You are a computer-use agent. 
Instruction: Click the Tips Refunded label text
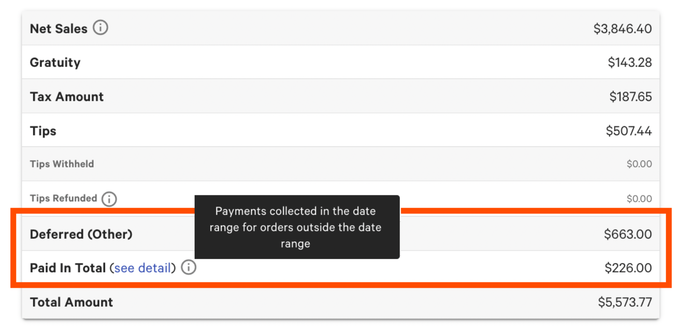[64, 199]
